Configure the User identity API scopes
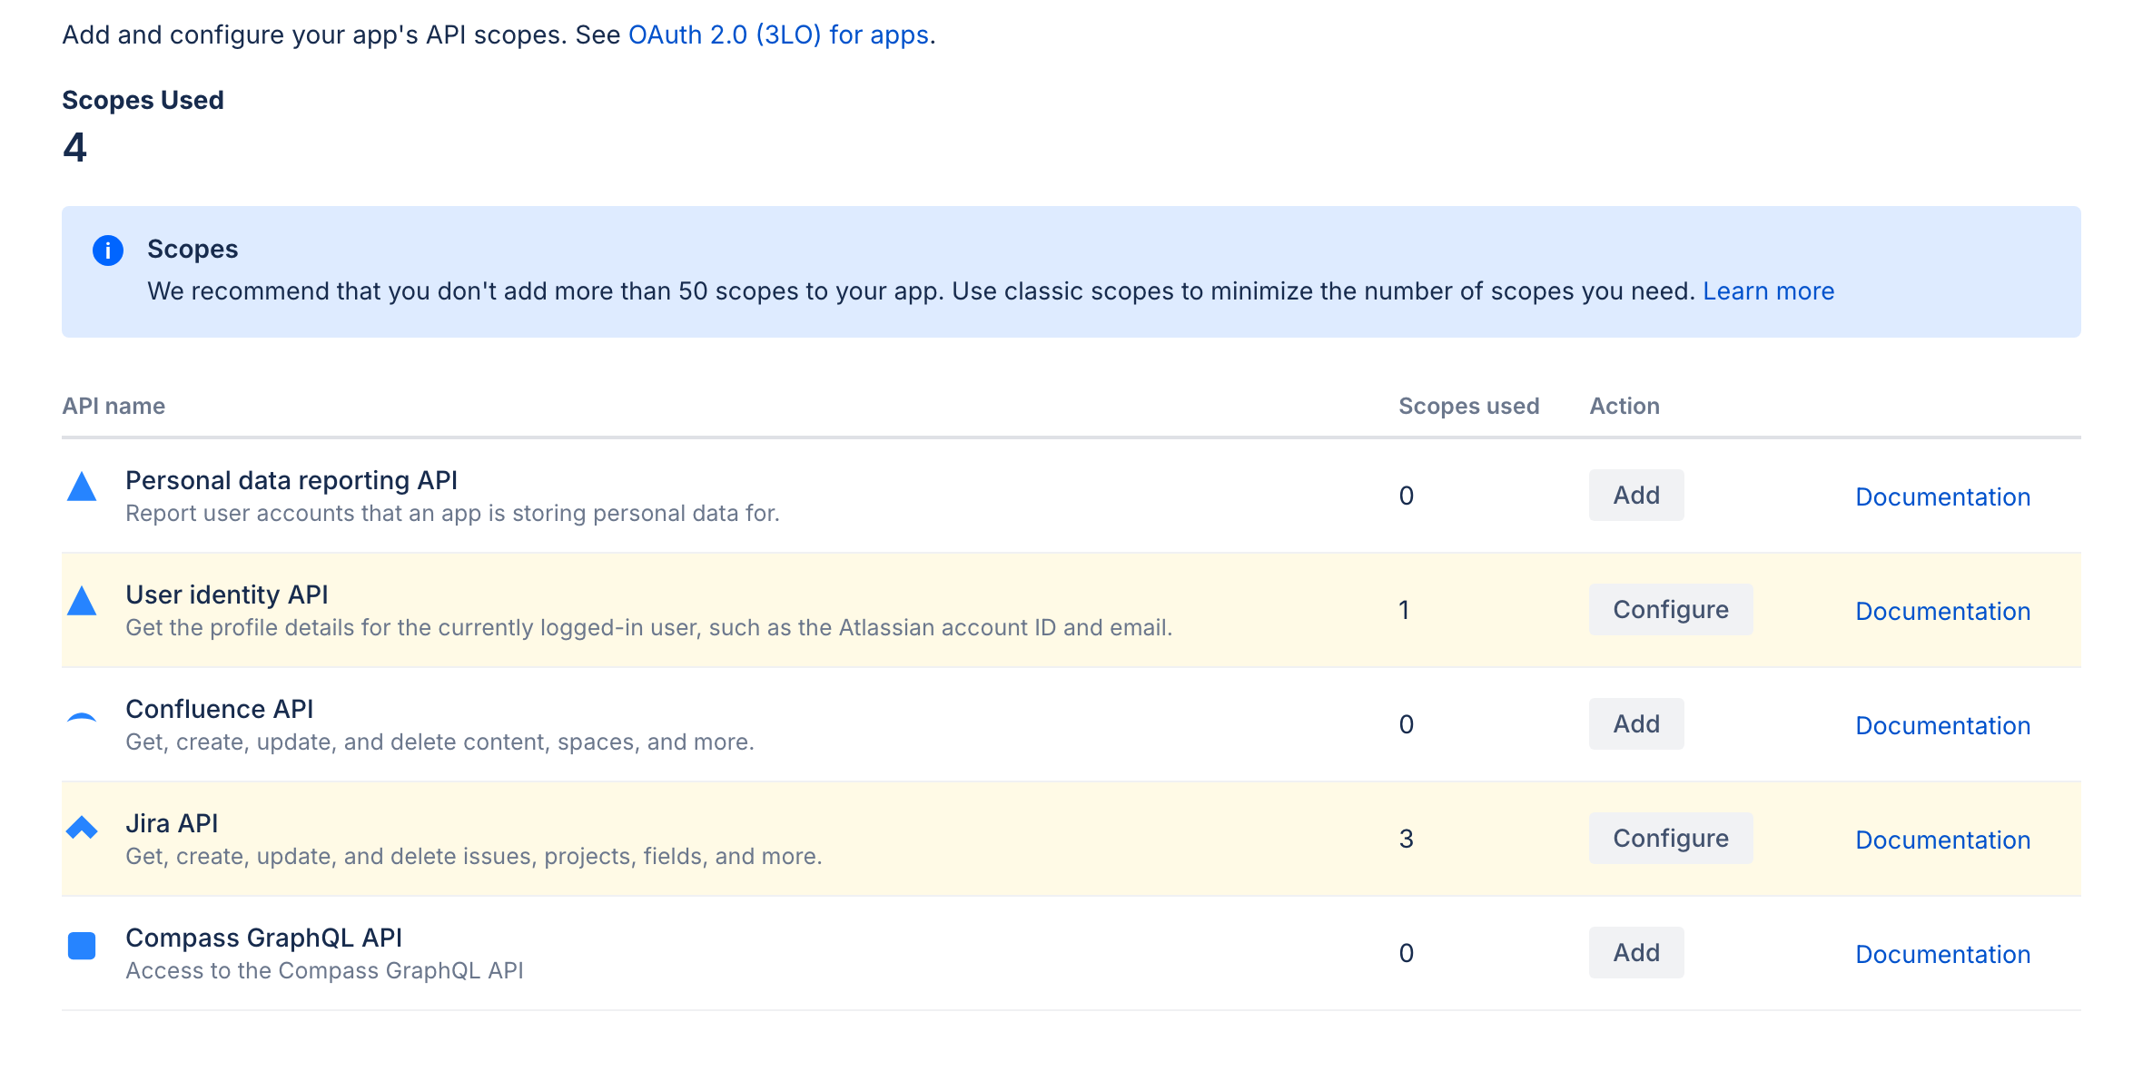 coord(1671,610)
